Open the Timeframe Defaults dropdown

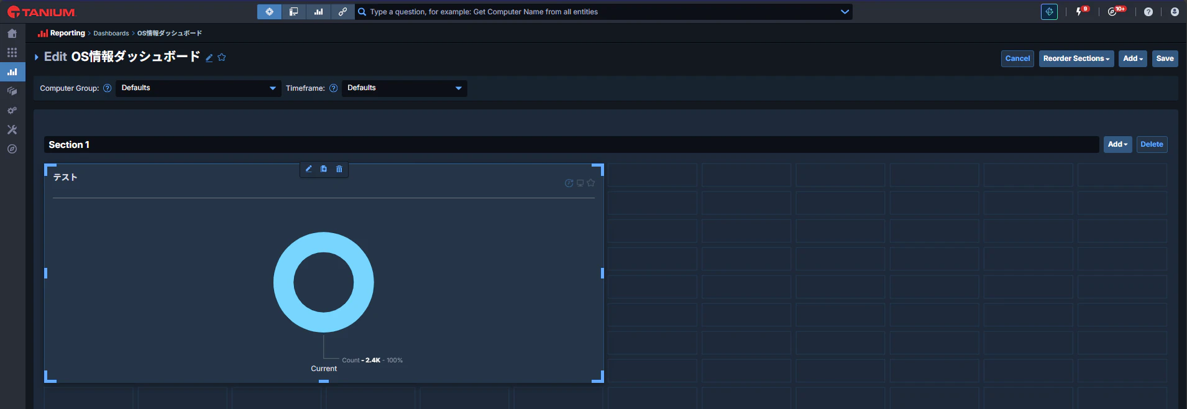click(404, 88)
